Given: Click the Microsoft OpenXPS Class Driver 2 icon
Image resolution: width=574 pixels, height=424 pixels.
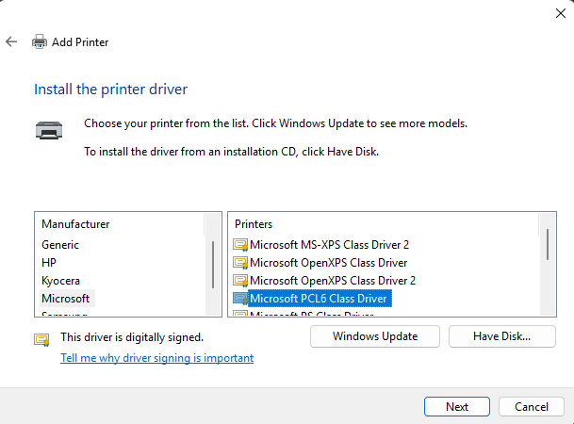Looking at the screenshot, I should tap(240, 281).
